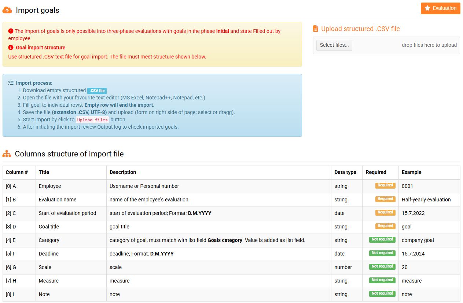Click the Column # table header
The image size is (463, 303).
[x=17, y=172]
